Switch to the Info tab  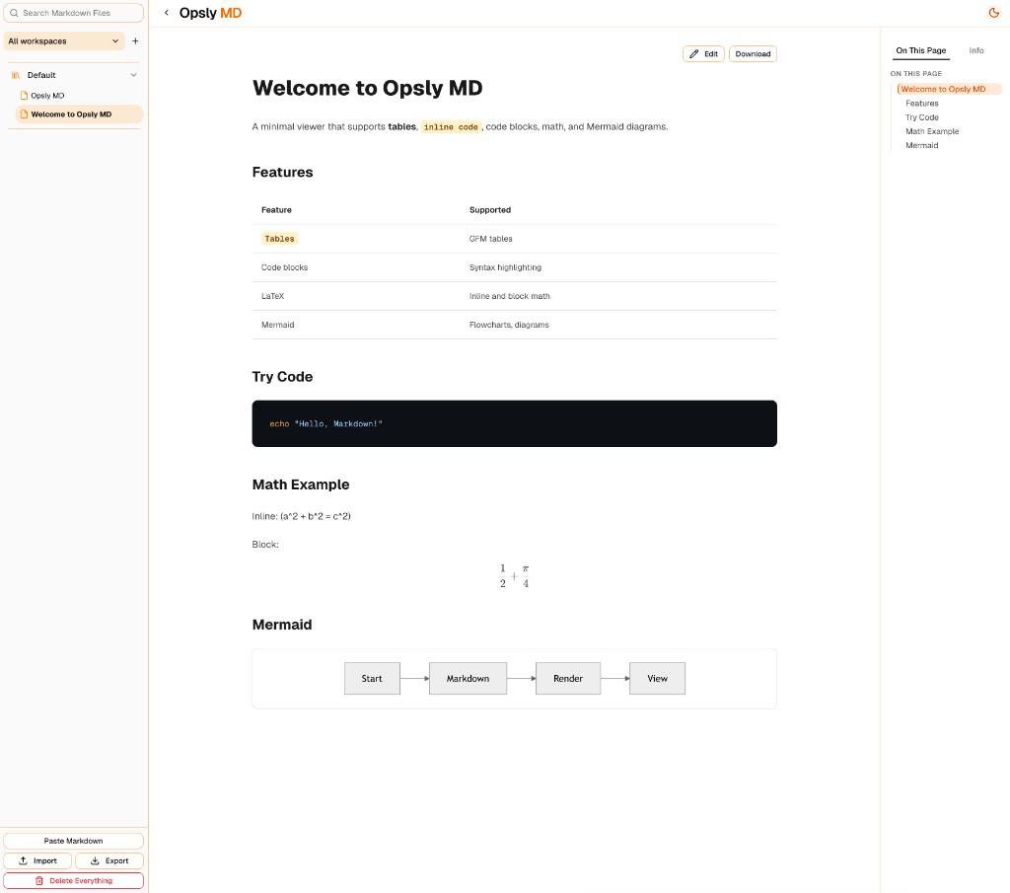pyautogui.click(x=976, y=50)
